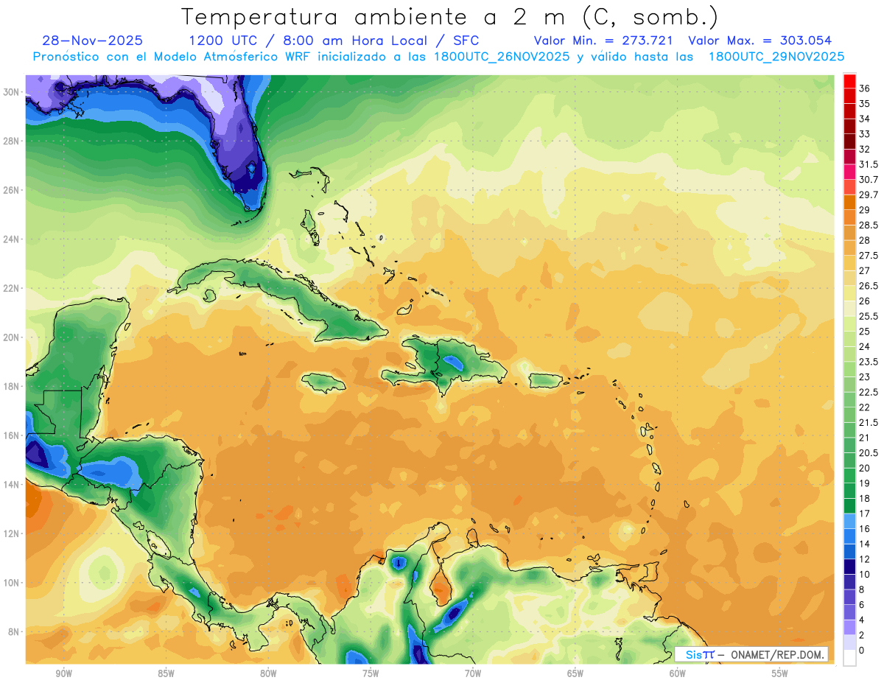Click the '30N' latitude axis label
884x683 pixels.
click(11, 91)
